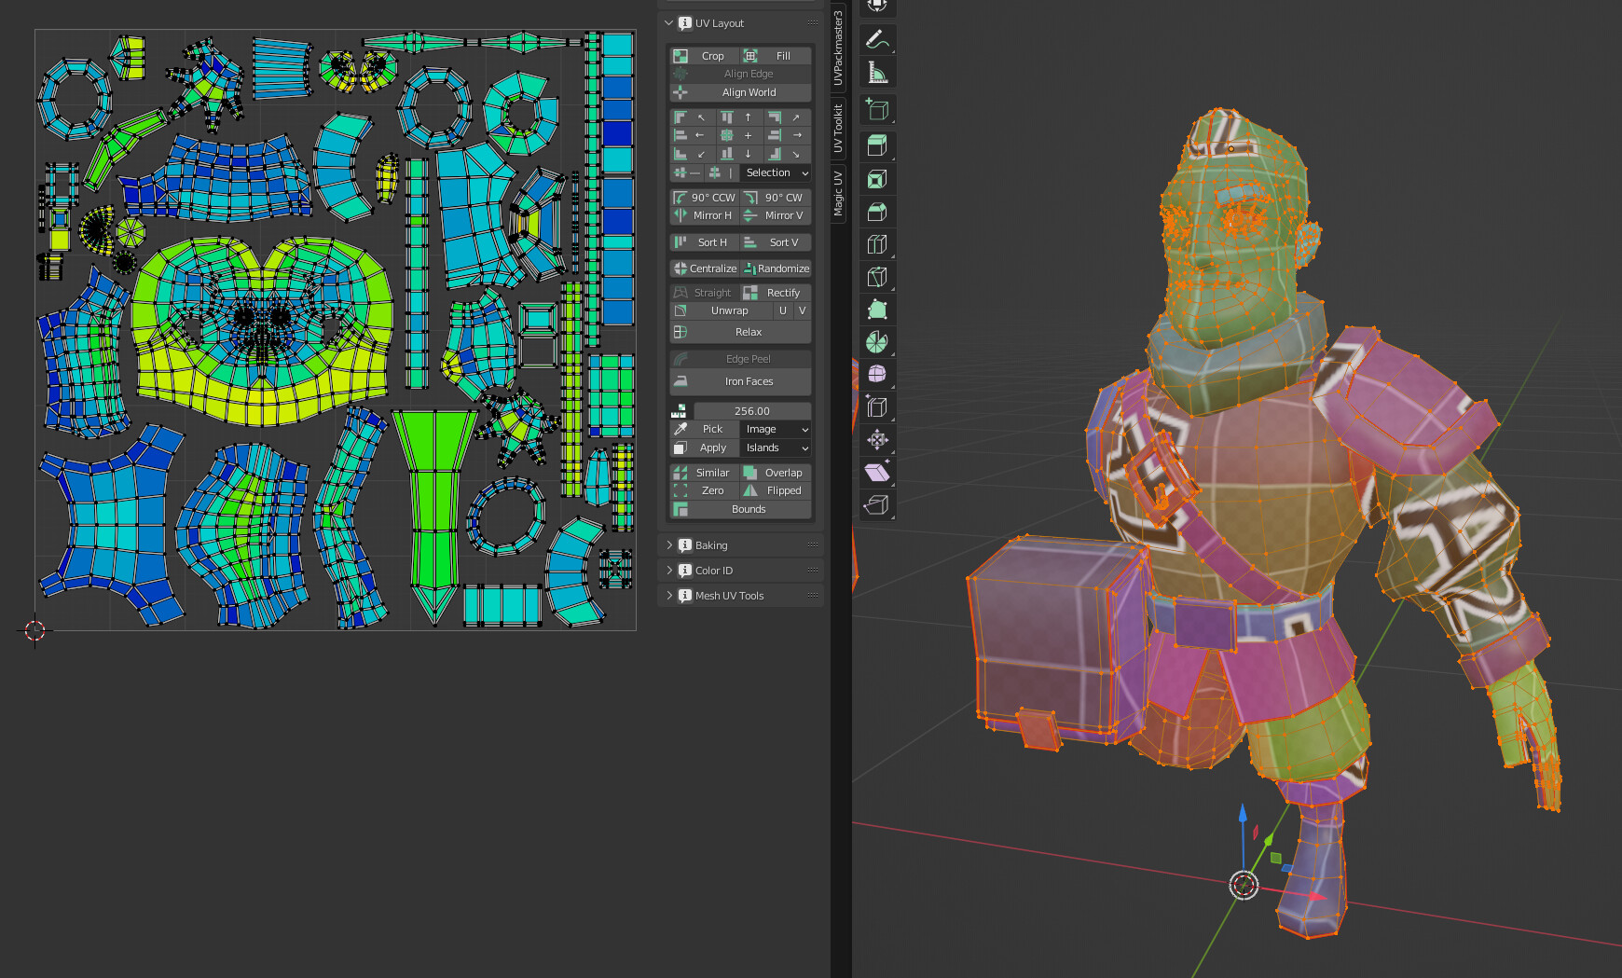The image size is (1622, 978).
Task: Click the Iron Faces icon
Action: click(680, 381)
